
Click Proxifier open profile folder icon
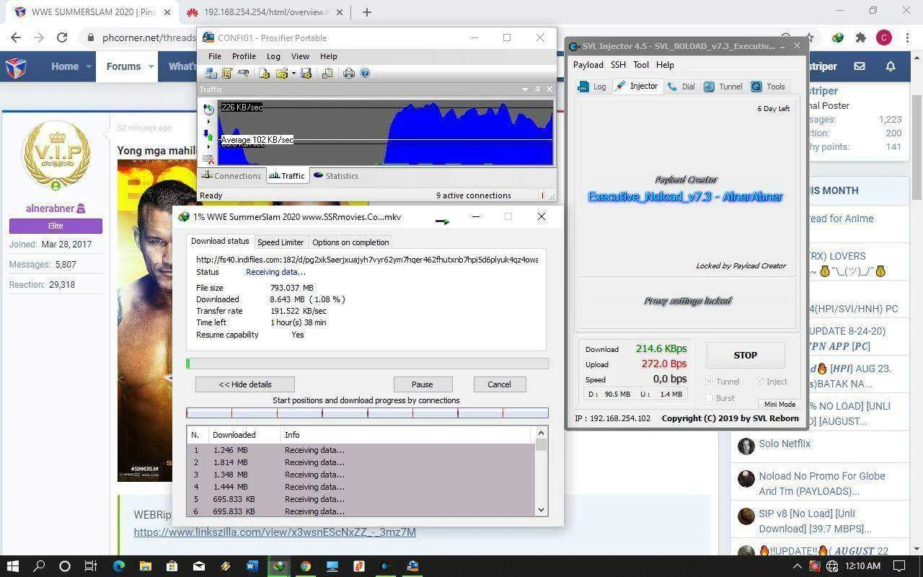281,73
